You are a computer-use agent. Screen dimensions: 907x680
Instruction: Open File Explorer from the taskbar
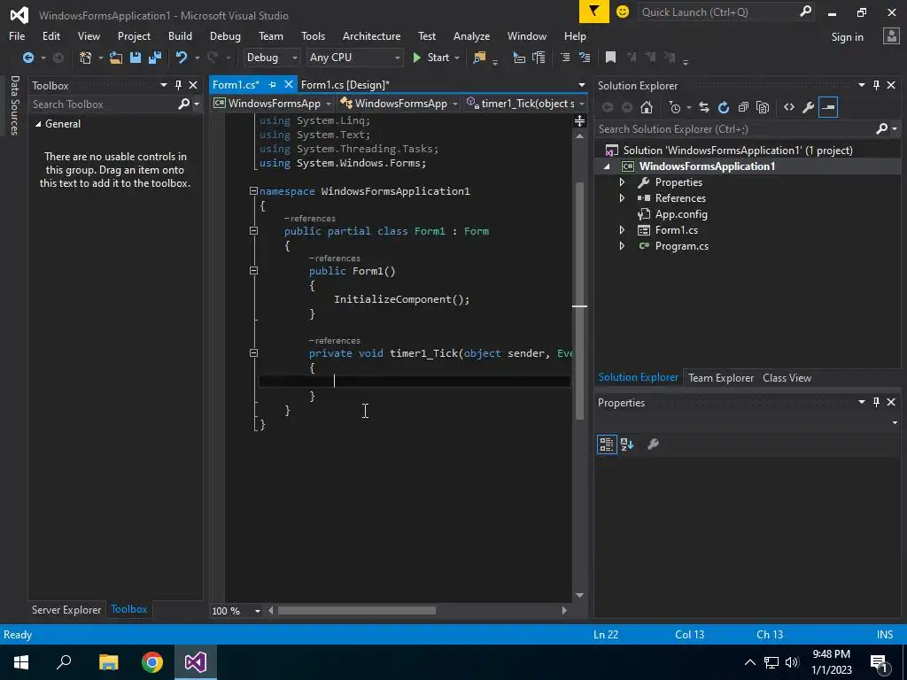[x=109, y=662]
